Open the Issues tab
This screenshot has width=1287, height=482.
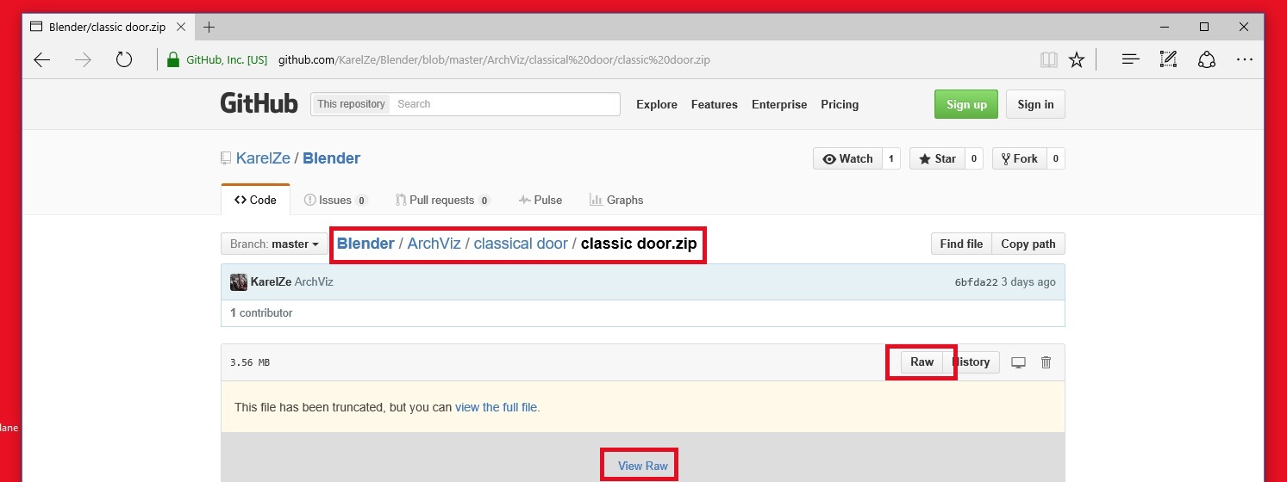[335, 200]
